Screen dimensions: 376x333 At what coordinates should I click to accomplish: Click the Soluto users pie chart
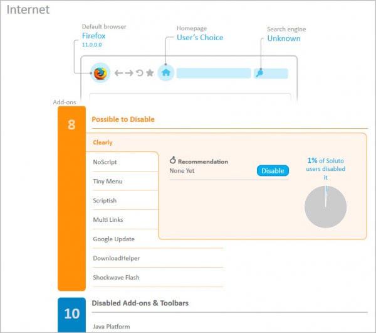tap(325, 207)
